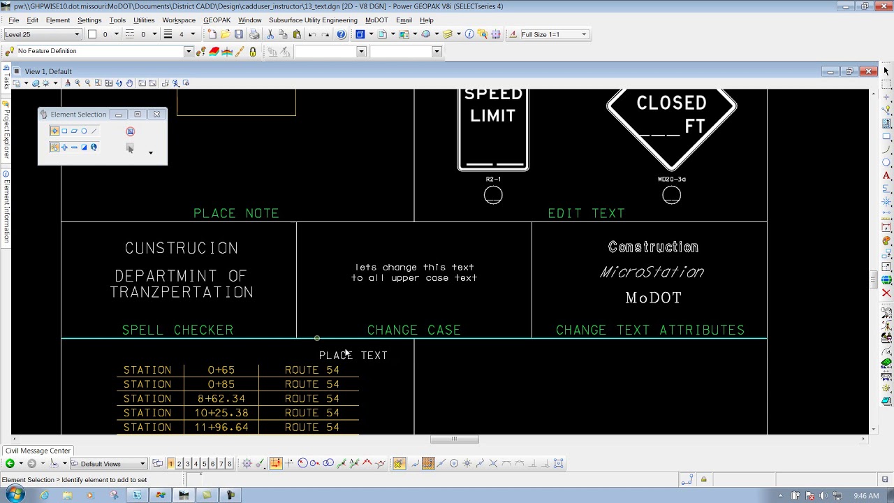The image size is (894, 503).
Task: Click the Update View icon in View 1 toolbar
Action: click(x=67, y=83)
